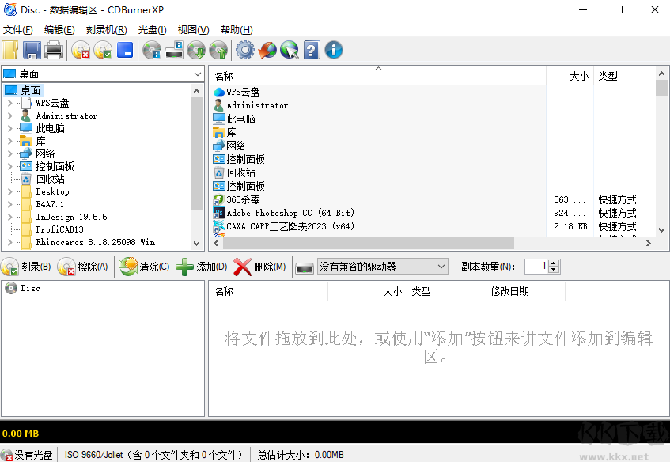670x462 pixels.
Task: Click the globe icon with orange arrow
Action: coord(267,50)
